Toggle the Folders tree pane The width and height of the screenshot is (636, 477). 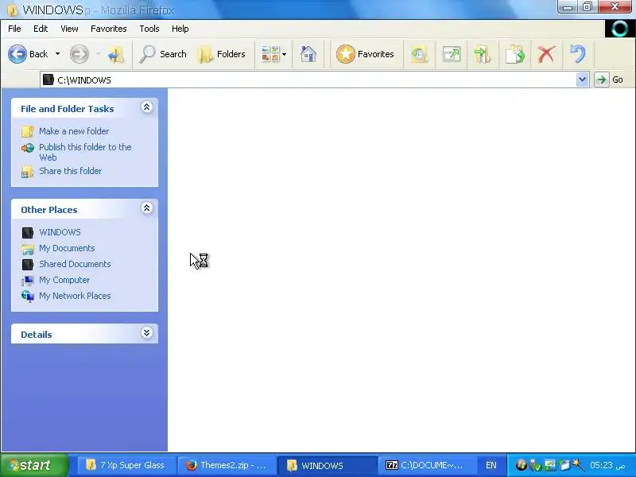[x=222, y=54]
